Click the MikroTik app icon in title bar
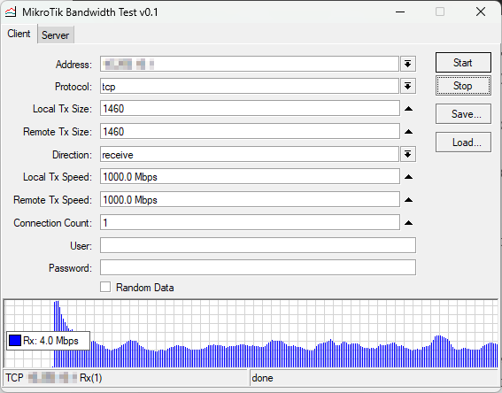 11,12
